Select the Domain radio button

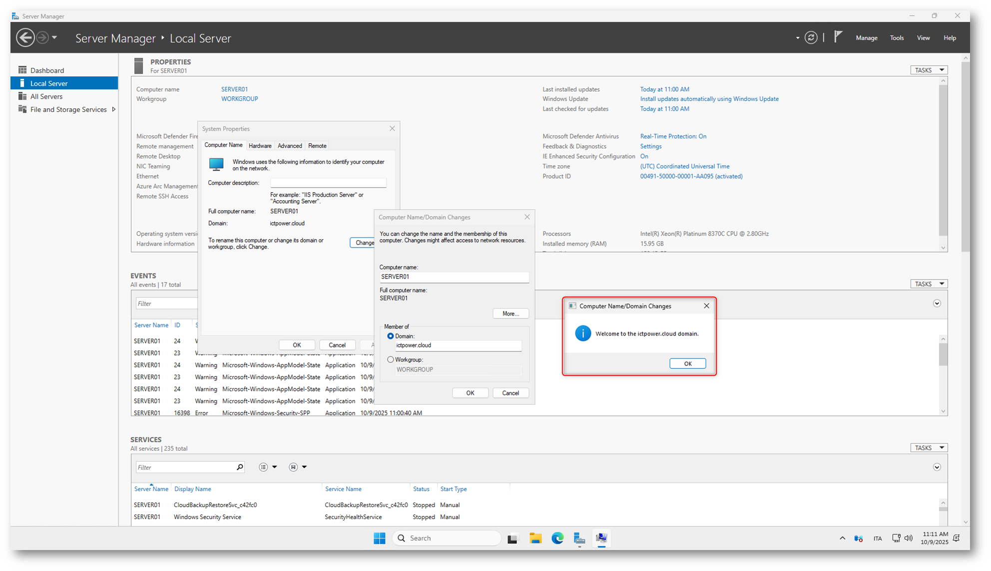point(391,336)
